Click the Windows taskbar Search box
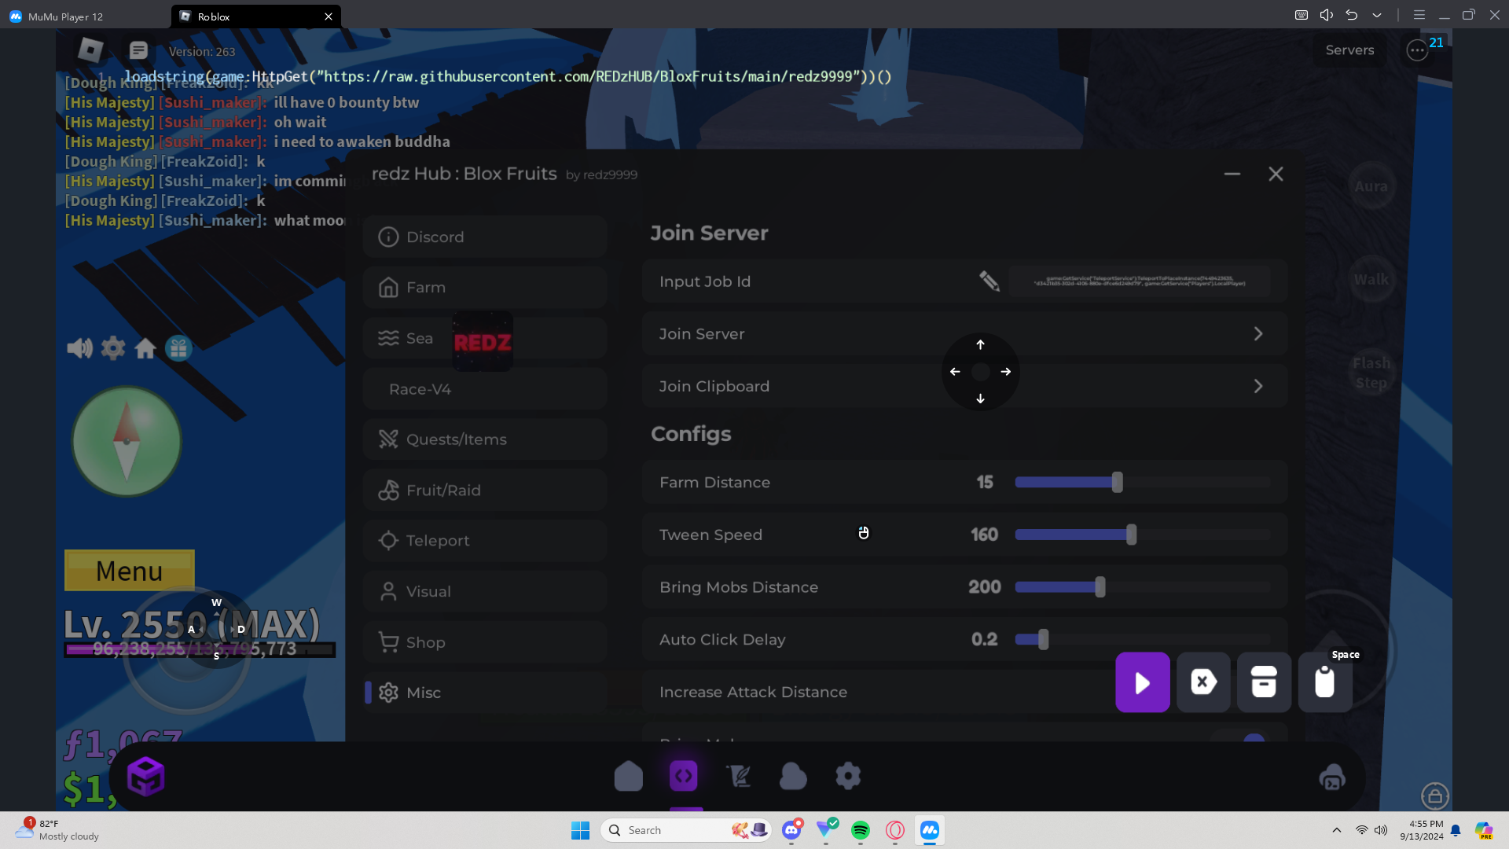The height and width of the screenshot is (849, 1509). tap(687, 830)
